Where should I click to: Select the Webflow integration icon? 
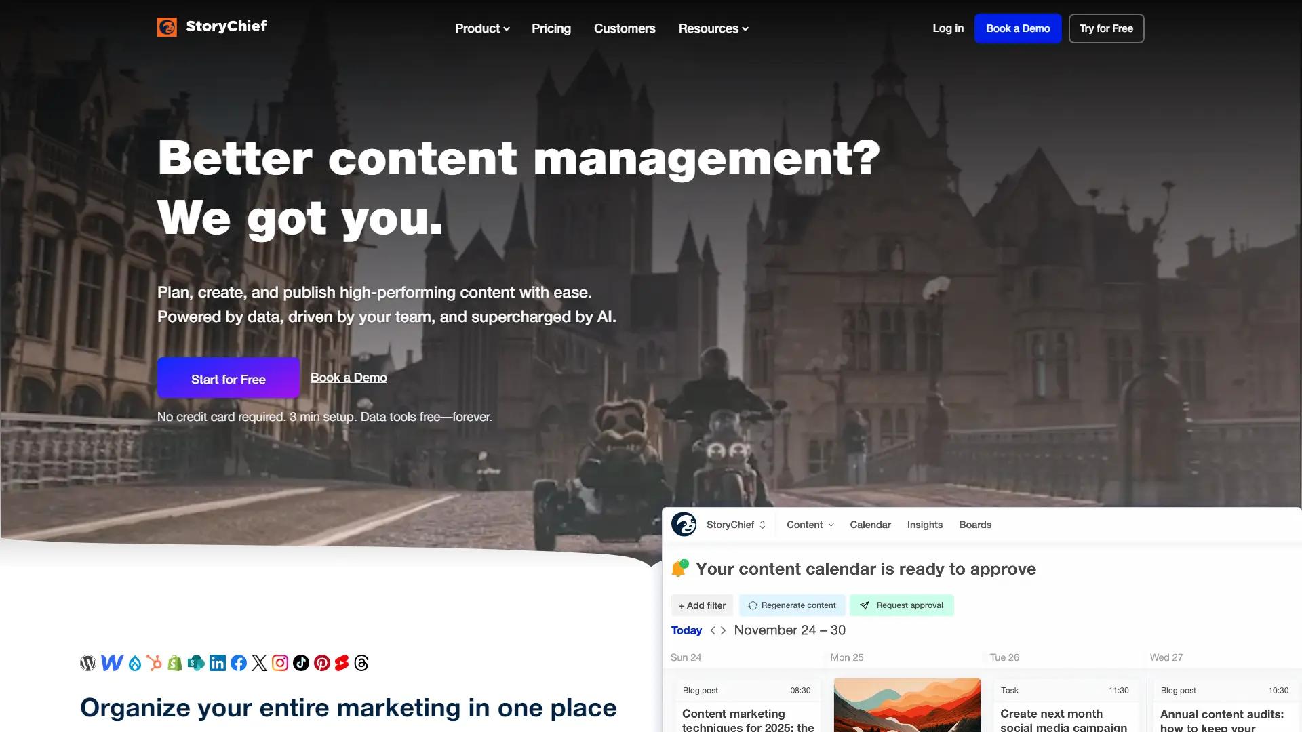point(112,663)
